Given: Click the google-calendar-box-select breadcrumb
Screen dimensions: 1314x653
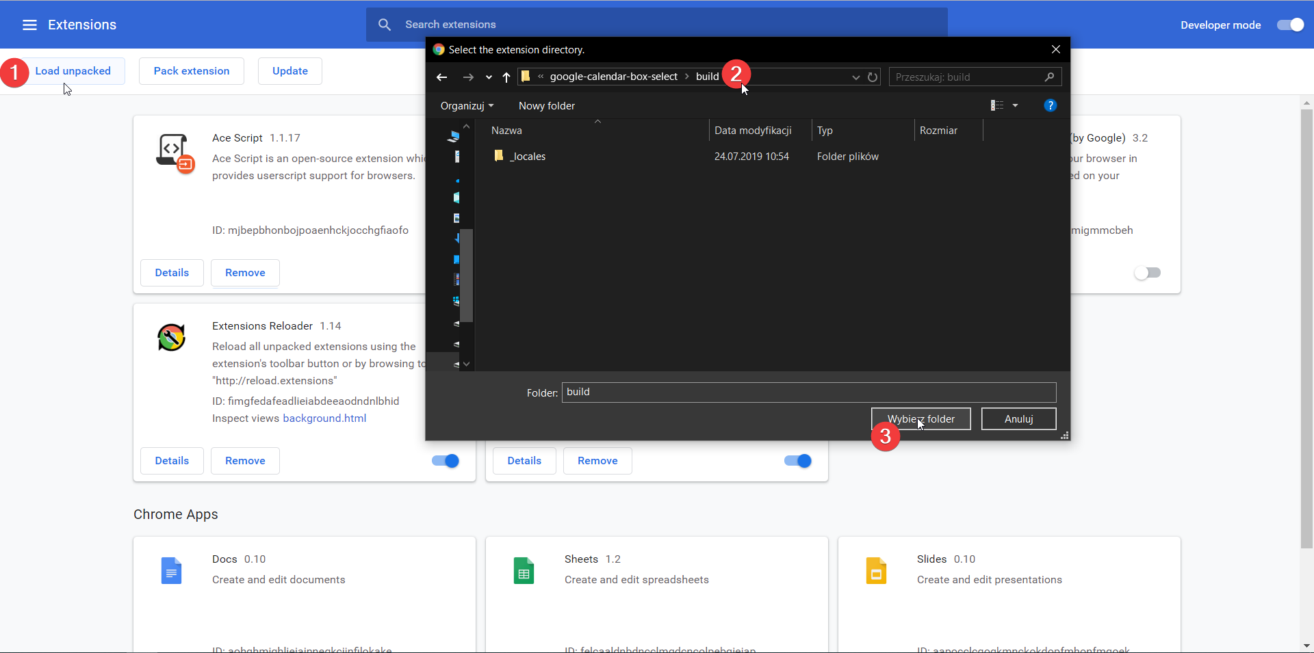Looking at the screenshot, I should pos(614,77).
